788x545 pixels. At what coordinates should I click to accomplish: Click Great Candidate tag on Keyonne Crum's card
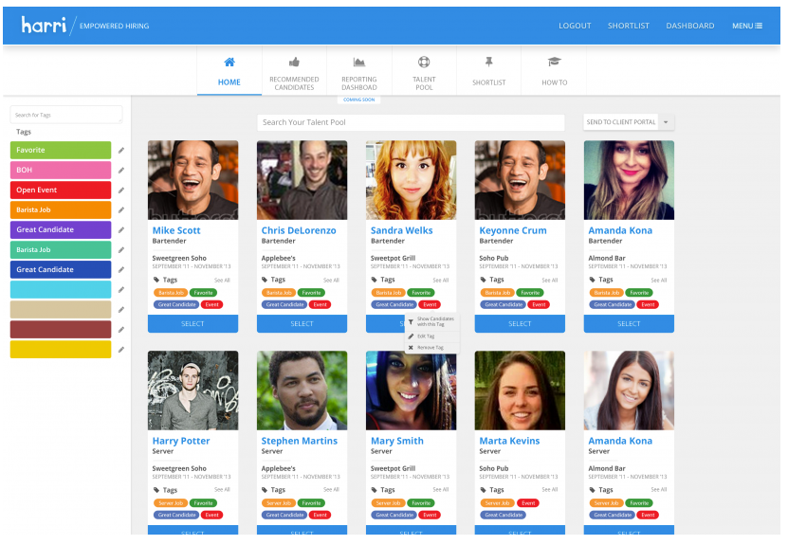point(504,304)
